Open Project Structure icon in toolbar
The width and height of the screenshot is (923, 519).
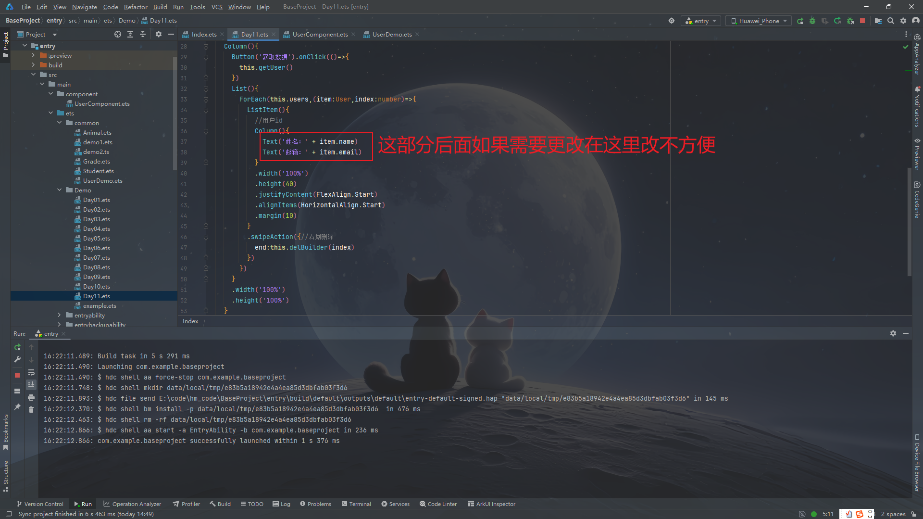[x=878, y=21]
